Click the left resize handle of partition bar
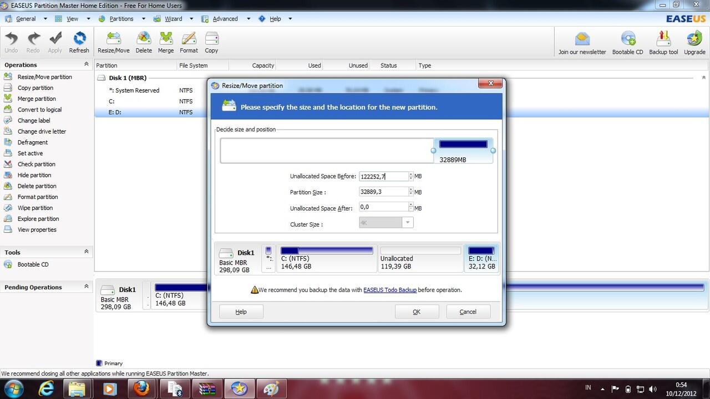The width and height of the screenshot is (710, 399). (434, 150)
